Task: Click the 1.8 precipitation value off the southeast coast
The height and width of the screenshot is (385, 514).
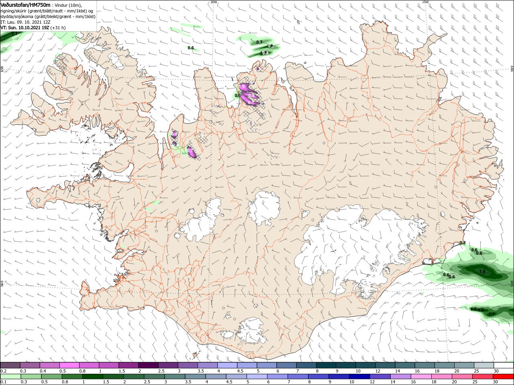Action: (483, 272)
